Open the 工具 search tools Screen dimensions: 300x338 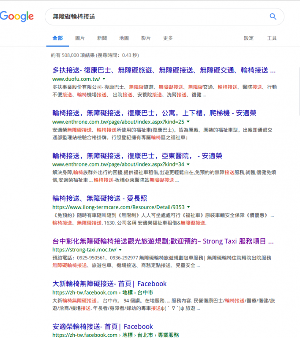(x=272, y=38)
